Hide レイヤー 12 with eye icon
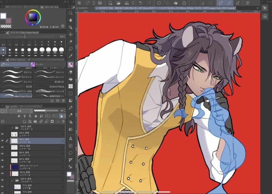 [x=2, y=147]
